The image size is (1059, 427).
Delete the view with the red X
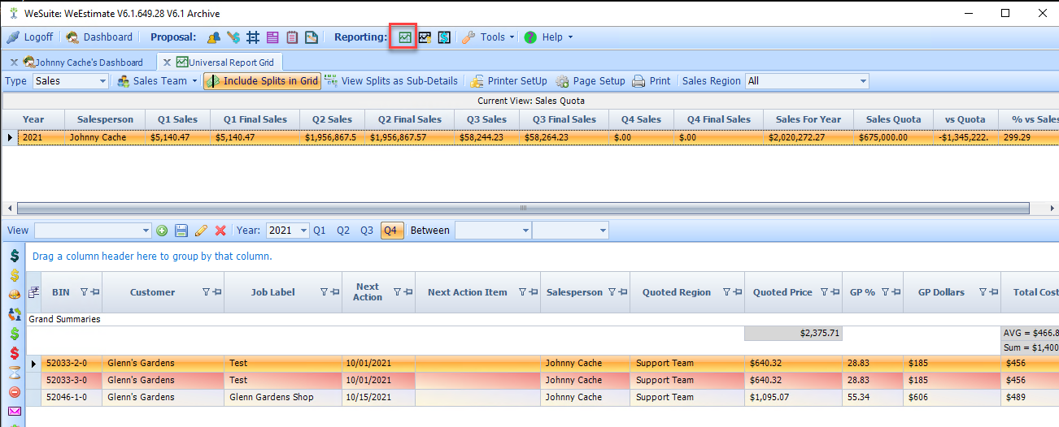pyautogui.click(x=220, y=231)
